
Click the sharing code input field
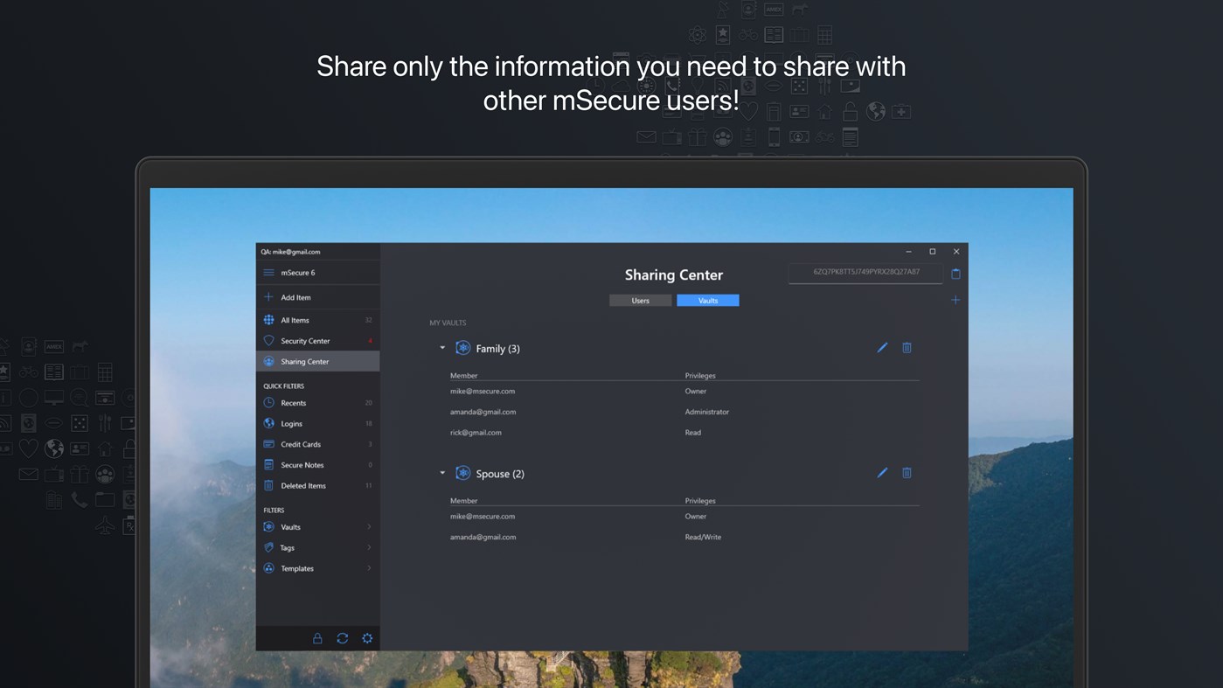(866, 273)
